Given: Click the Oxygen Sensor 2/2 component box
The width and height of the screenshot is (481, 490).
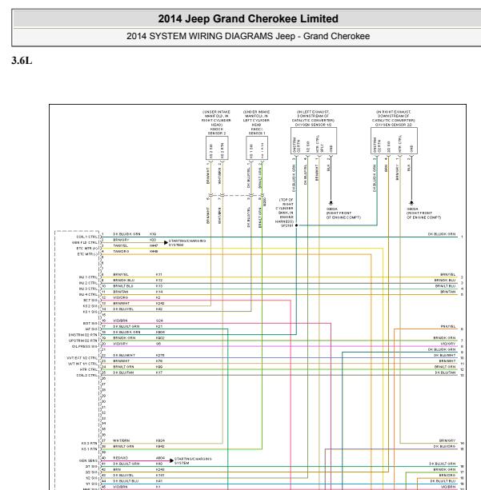Looking at the screenshot, I should [394, 141].
